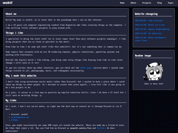Open the JS additions changelog entry
Screen dimensions: 178x133
click(148, 33)
